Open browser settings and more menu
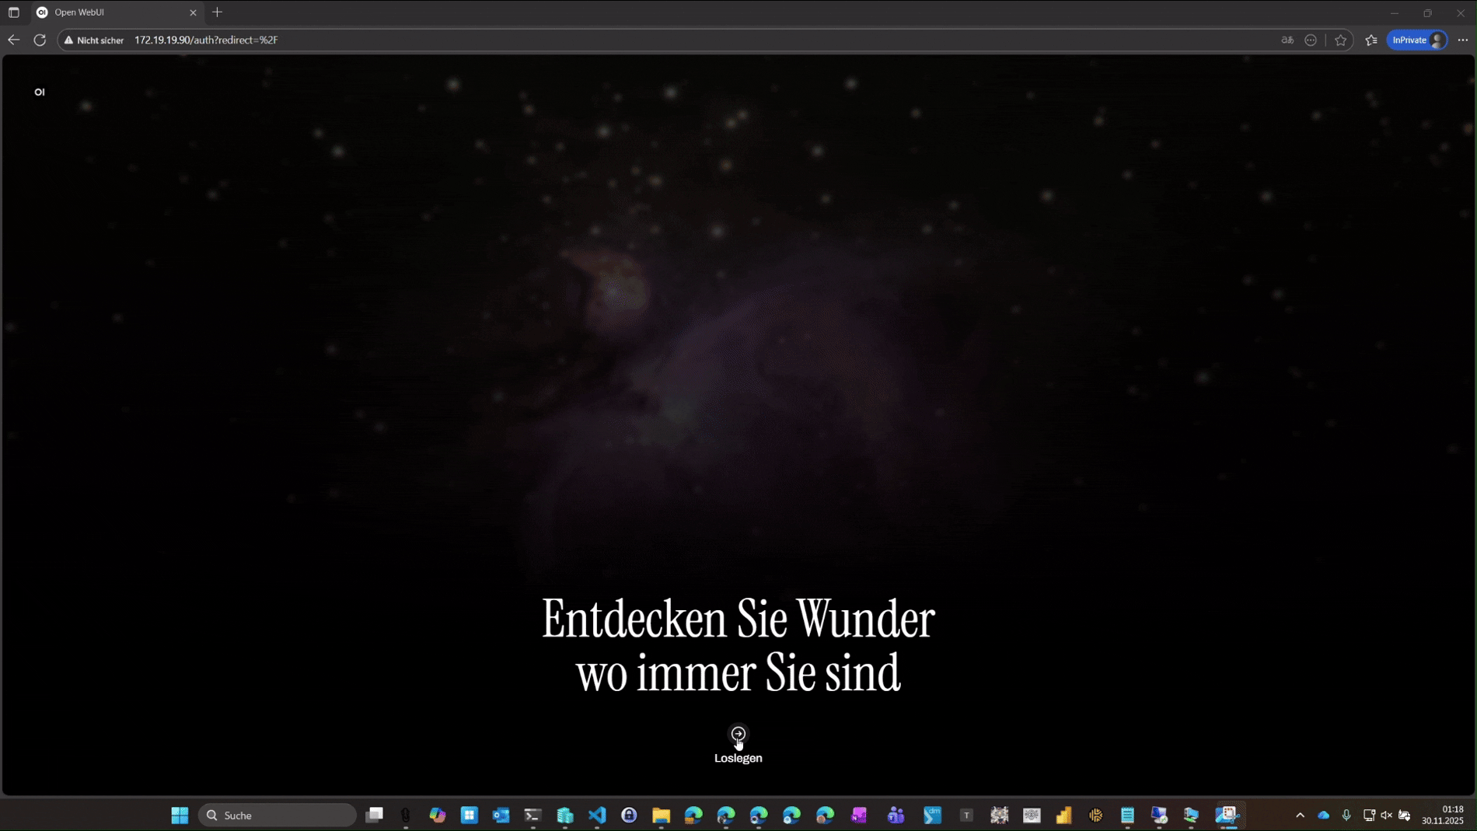This screenshot has width=1477, height=831. pyautogui.click(x=1462, y=40)
